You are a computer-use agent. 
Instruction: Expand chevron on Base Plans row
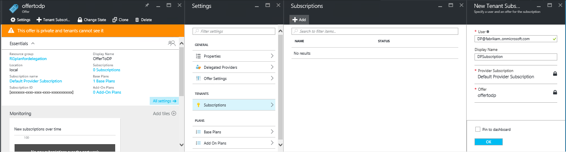(x=272, y=132)
